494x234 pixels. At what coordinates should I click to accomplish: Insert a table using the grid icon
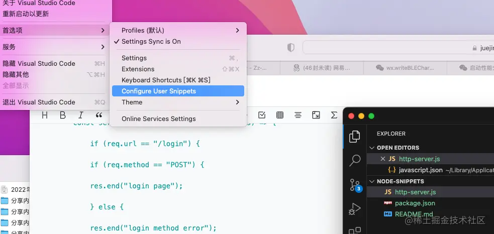[280, 115]
